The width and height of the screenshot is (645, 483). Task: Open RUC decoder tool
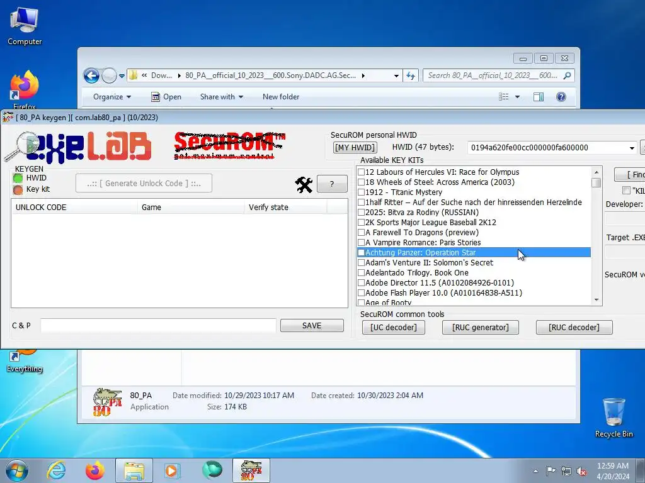pos(574,327)
